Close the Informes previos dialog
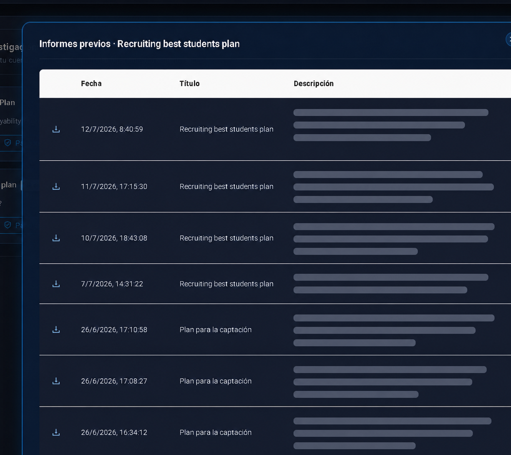 pyautogui.click(x=509, y=39)
